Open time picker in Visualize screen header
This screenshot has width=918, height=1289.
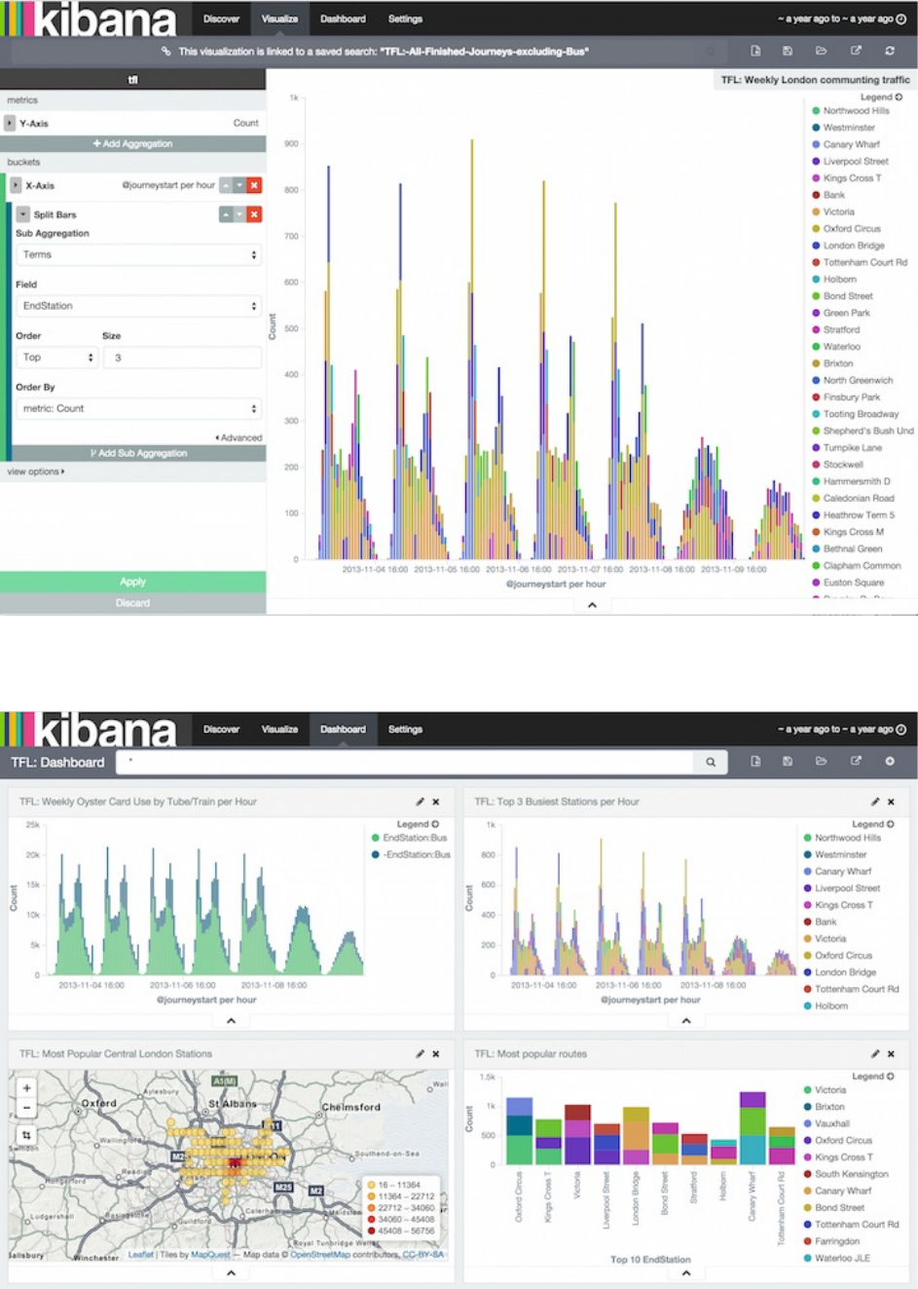coord(841,19)
